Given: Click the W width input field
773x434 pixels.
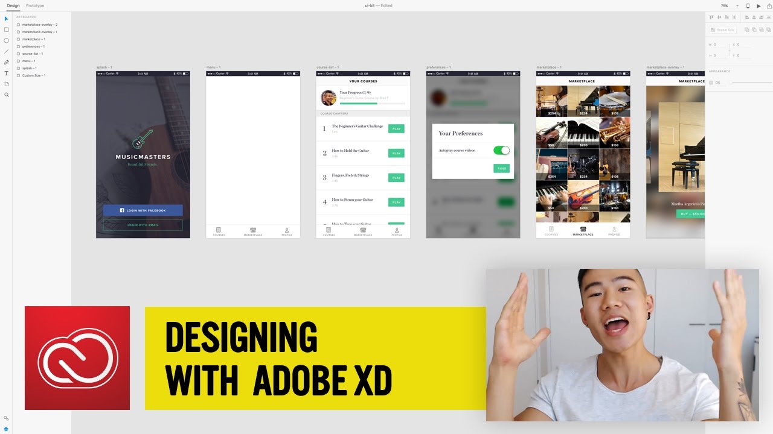Looking at the screenshot, I should [x=719, y=44].
